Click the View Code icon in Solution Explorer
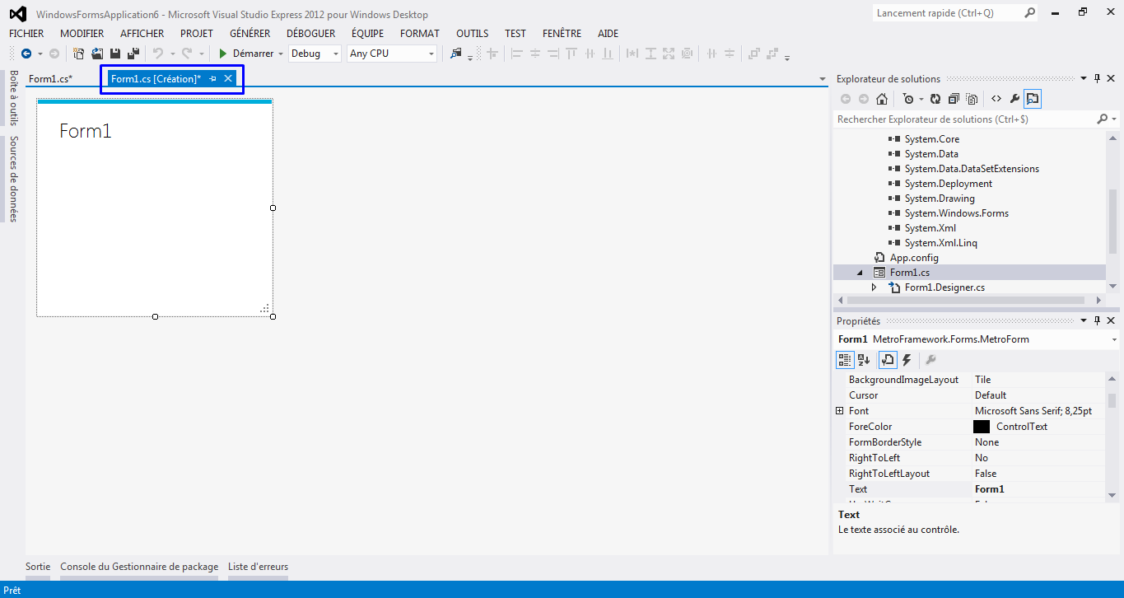1124x598 pixels. tap(996, 99)
